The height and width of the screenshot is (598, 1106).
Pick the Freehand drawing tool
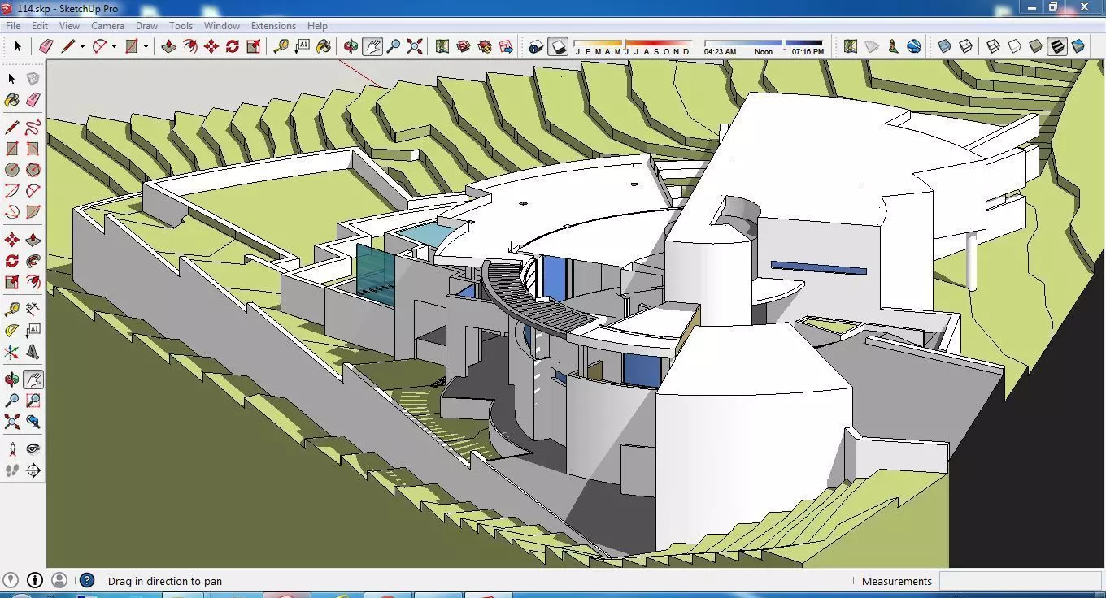[x=33, y=128]
